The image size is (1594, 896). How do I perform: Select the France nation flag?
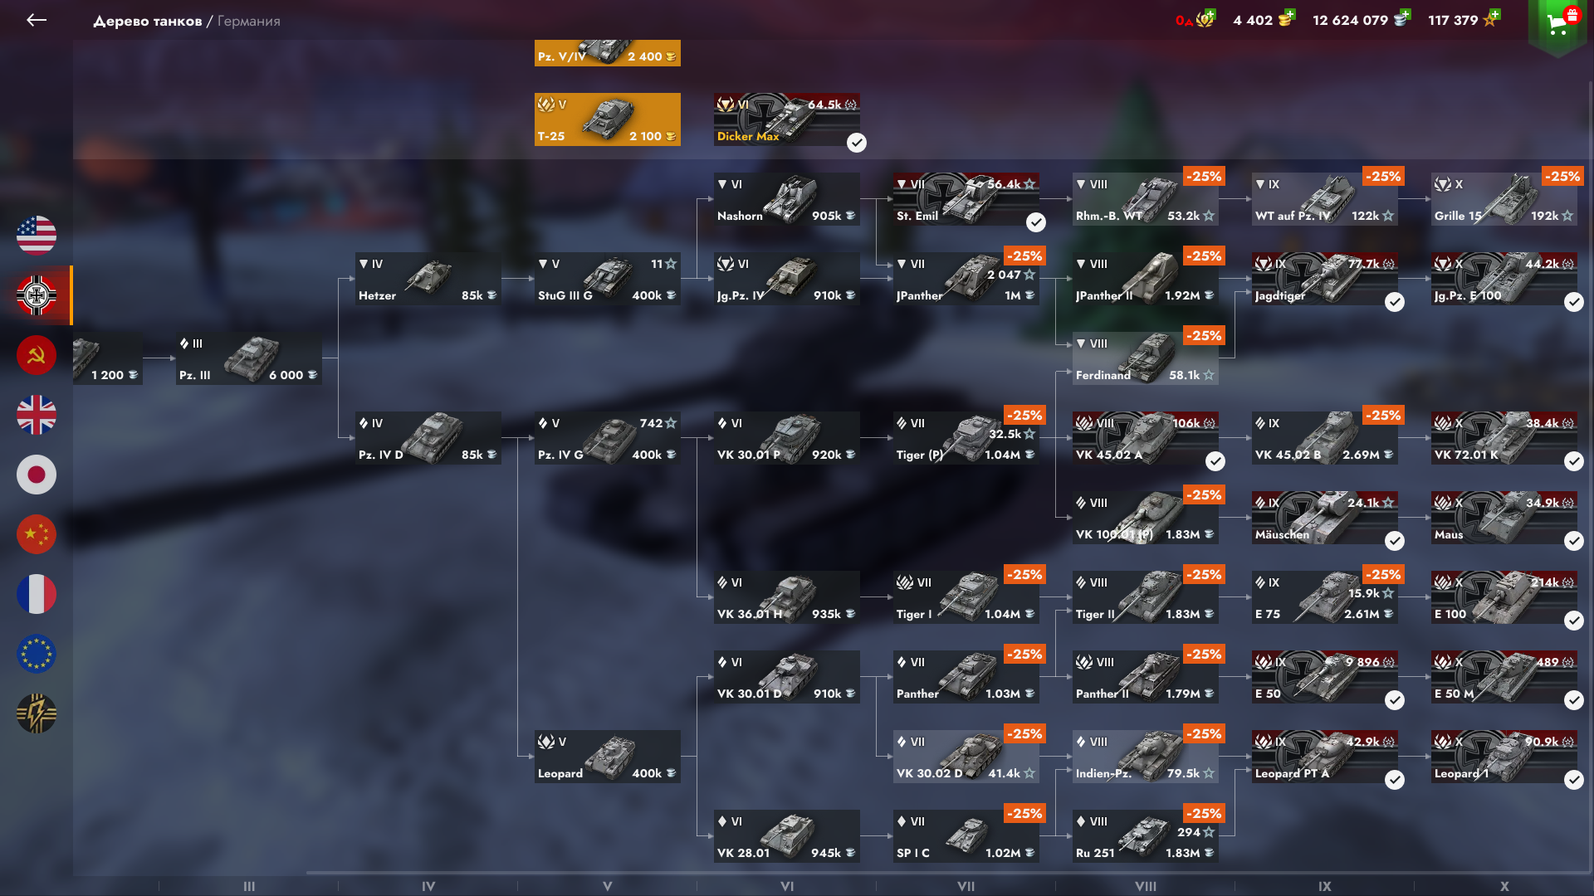click(37, 594)
